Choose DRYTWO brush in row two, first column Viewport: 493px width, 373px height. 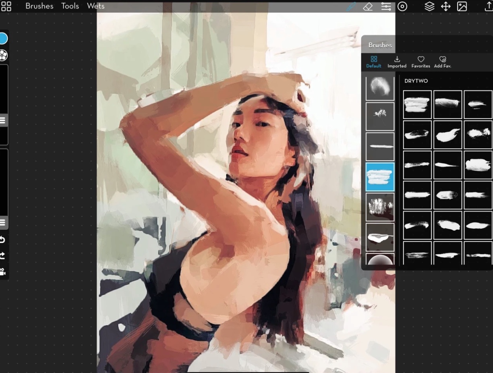pyautogui.click(x=417, y=135)
